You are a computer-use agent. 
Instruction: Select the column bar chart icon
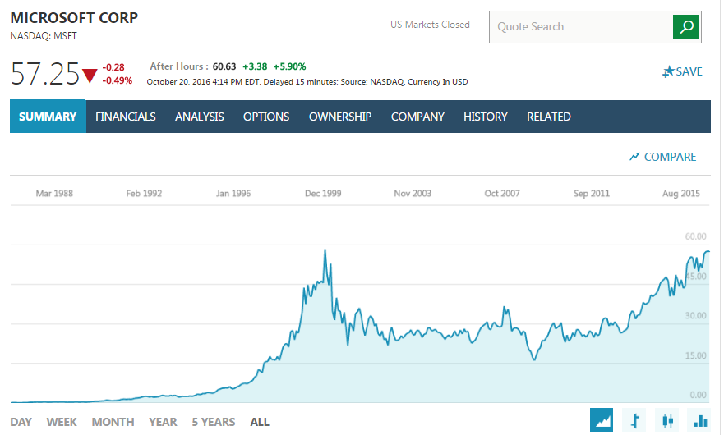point(700,419)
